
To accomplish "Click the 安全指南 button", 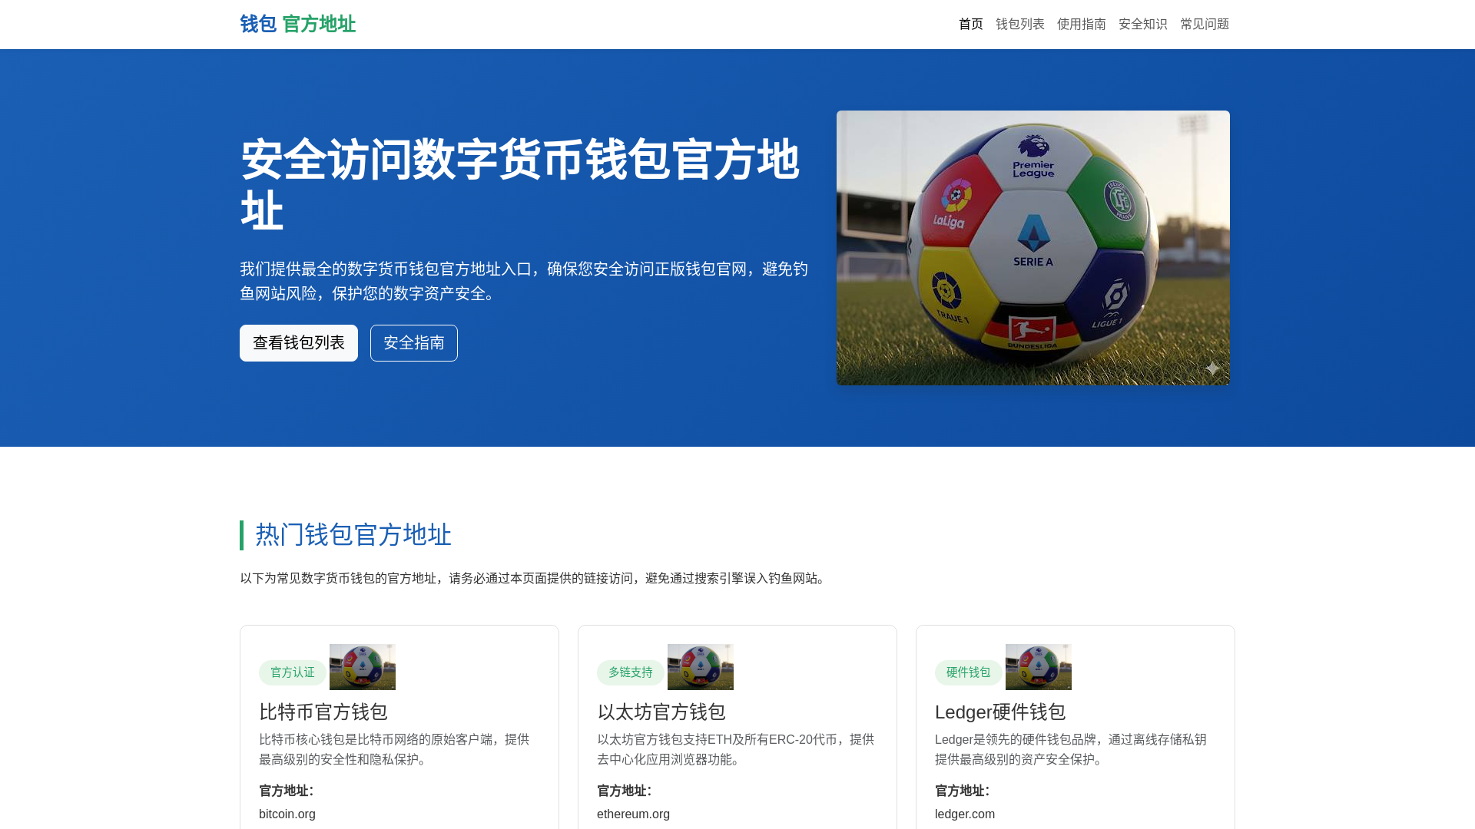I will [x=414, y=343].
